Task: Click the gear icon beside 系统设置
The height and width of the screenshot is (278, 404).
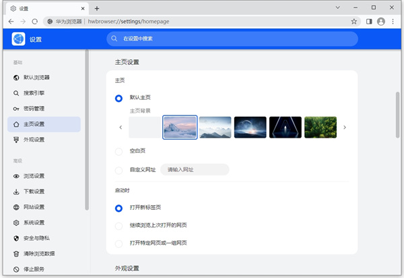Action: (x=16, y=223)
